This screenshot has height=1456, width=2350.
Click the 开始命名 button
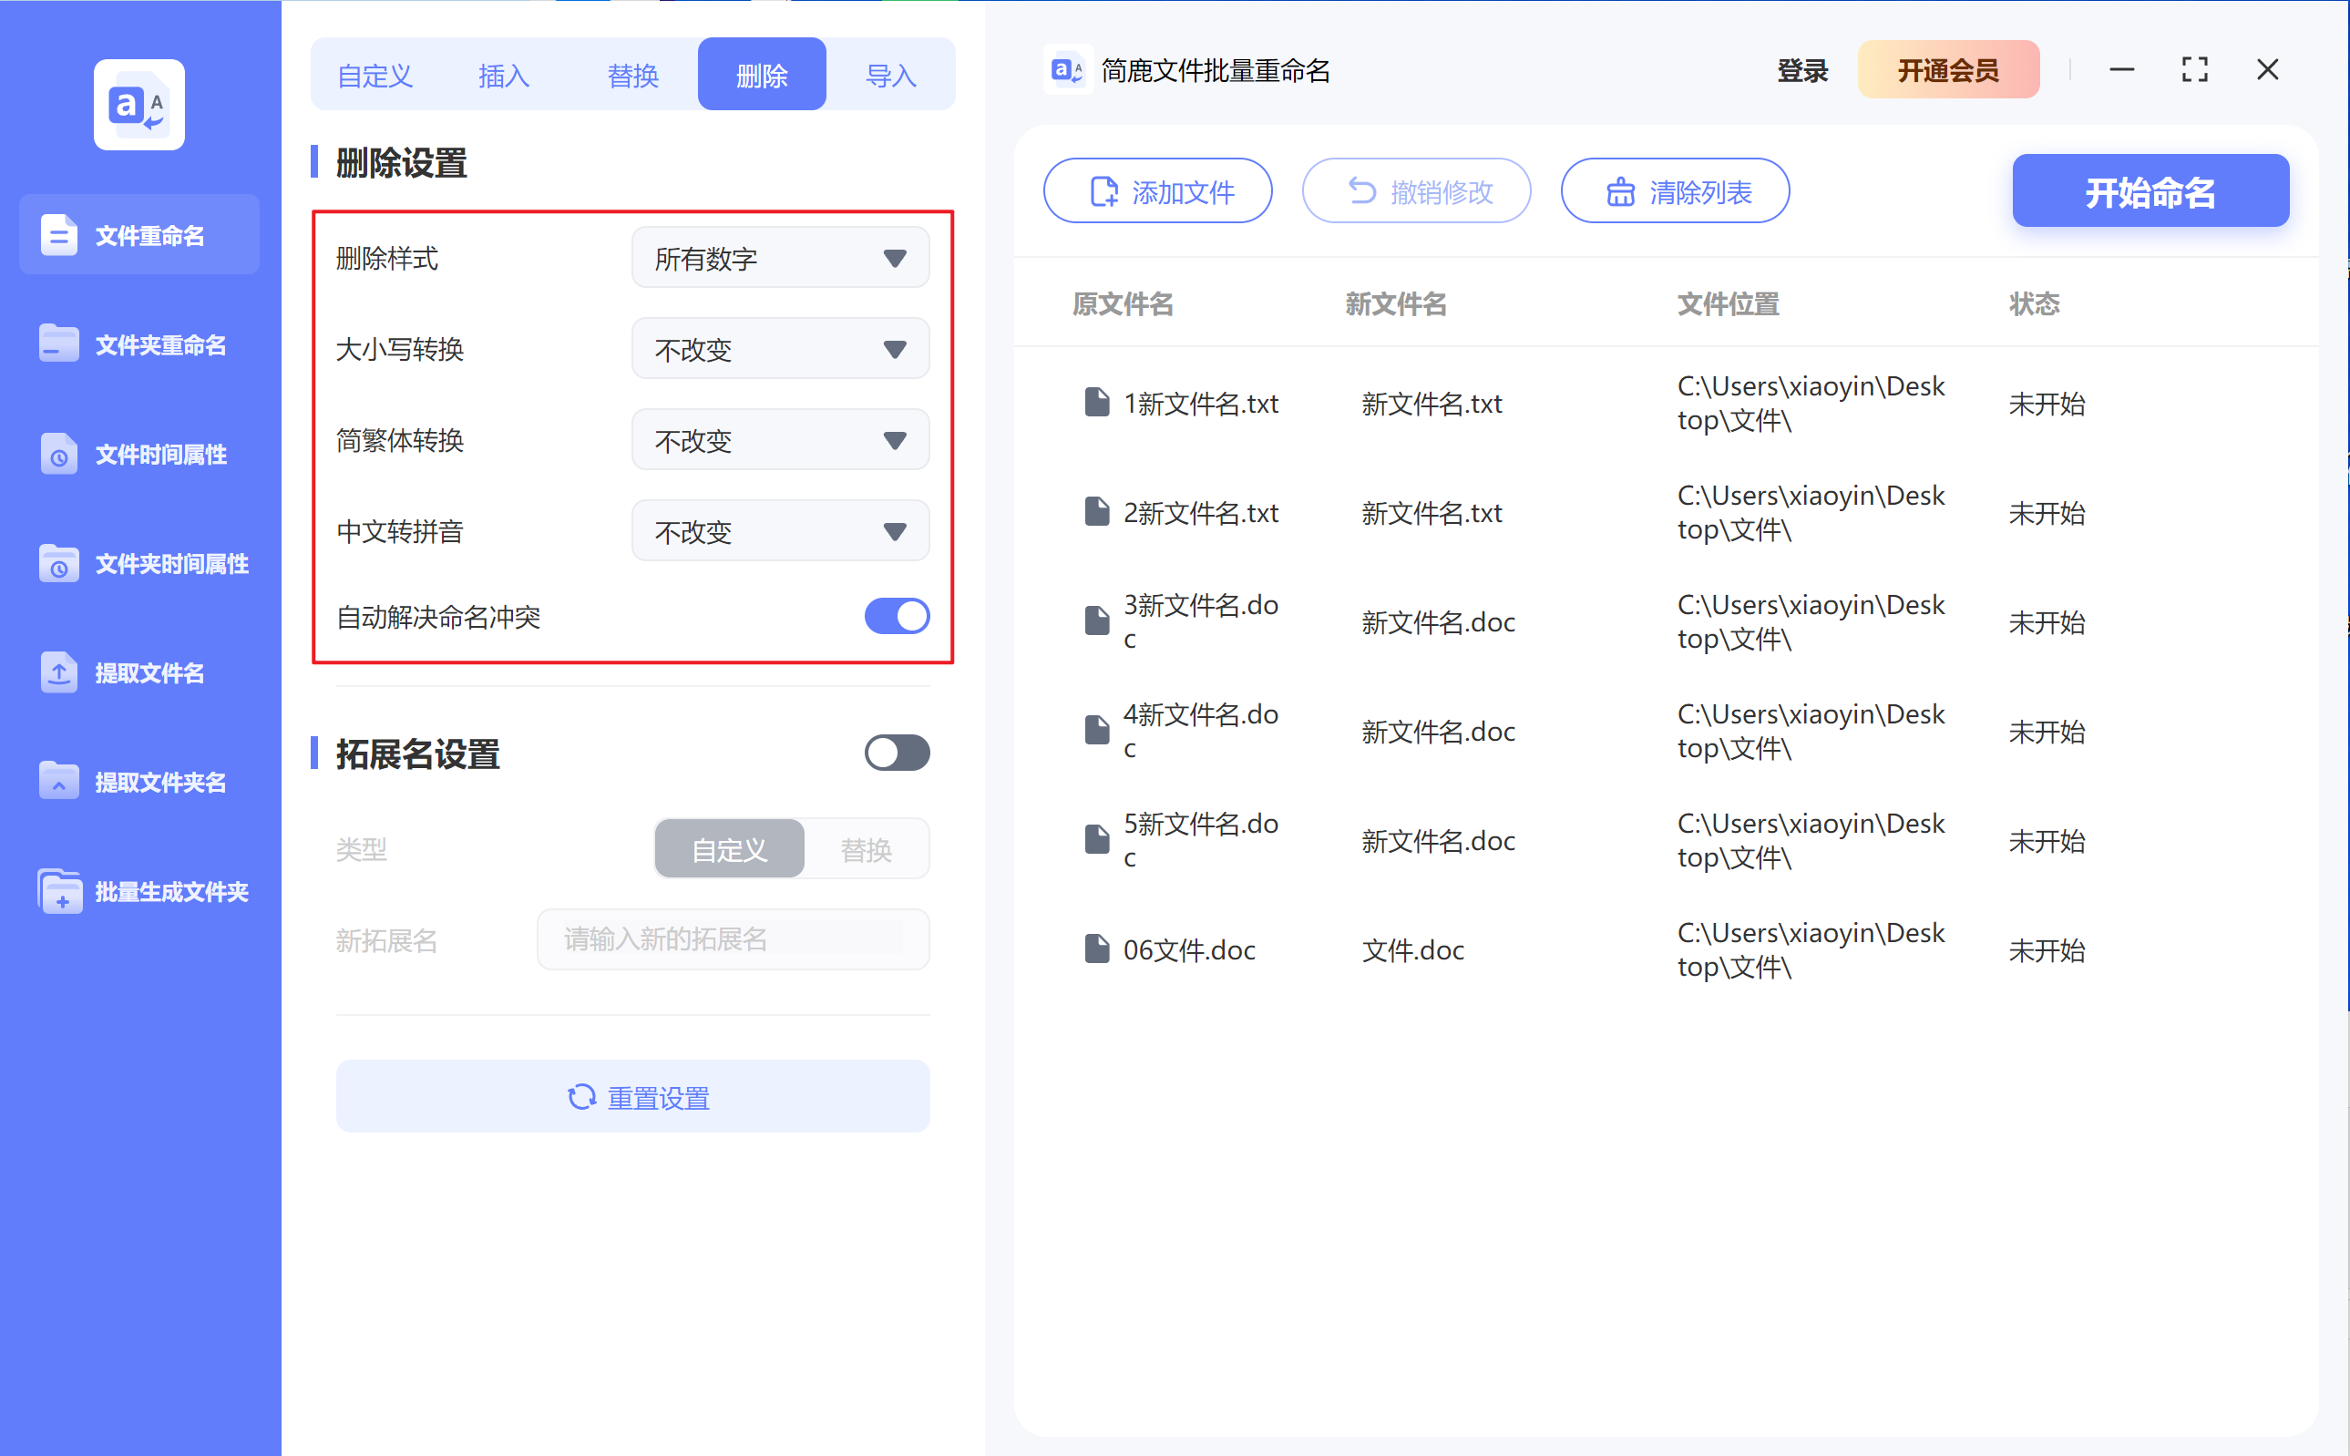2150,190
